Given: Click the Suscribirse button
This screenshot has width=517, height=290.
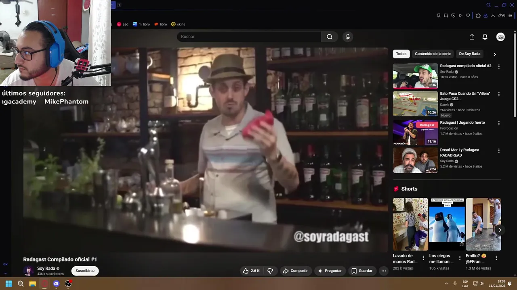Looking at the screenshot, I should 85,271.
